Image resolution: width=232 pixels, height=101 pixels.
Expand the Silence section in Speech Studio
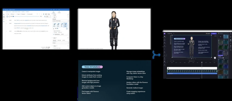[x=52, y=46]
